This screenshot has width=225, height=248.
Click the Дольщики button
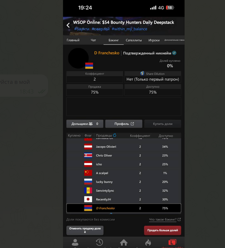(x=85, y=124)
